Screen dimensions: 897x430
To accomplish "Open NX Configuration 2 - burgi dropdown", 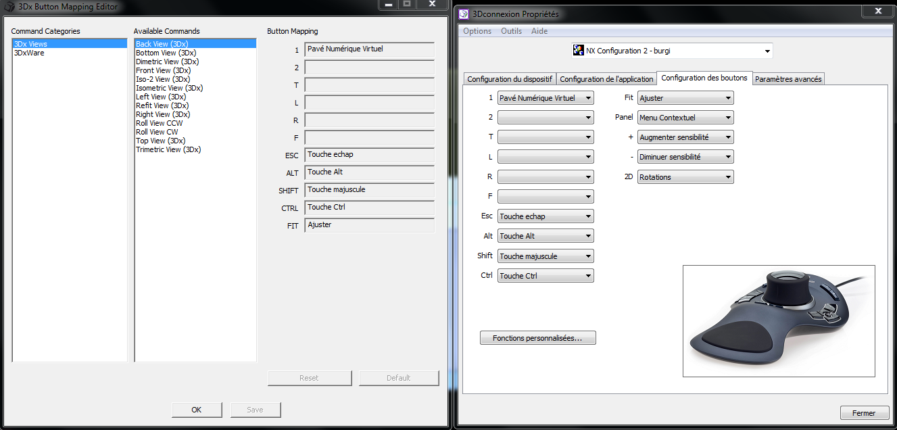I will click(x=672, y=51).
